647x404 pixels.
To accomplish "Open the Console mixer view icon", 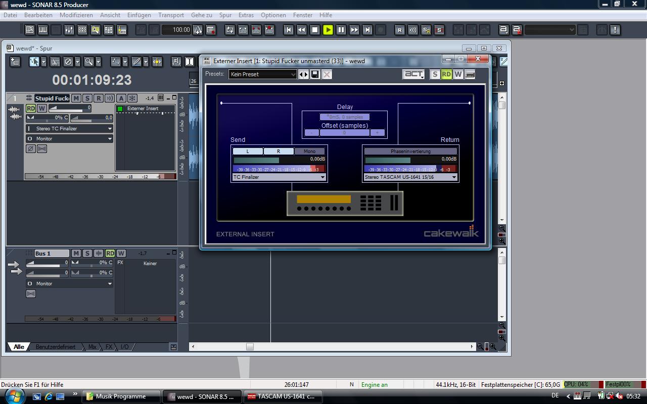I will coord(69,30).
